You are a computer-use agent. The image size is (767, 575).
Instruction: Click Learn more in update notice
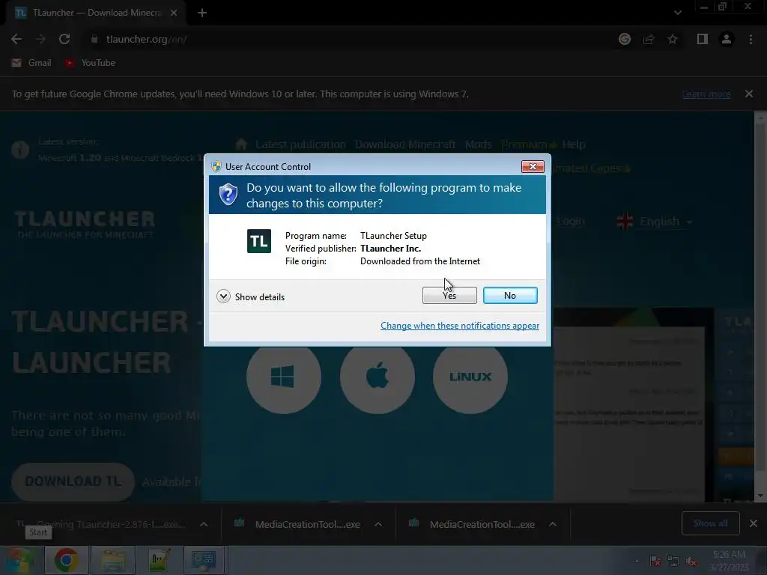tap(706, 94)
